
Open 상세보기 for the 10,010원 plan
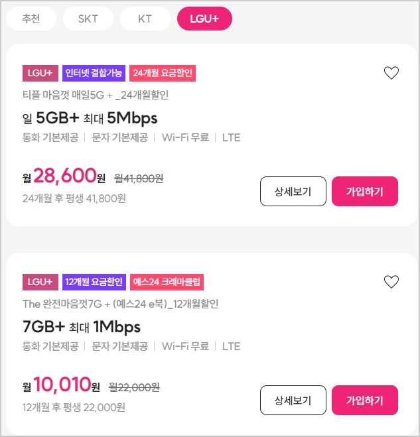[x=293, y=401]
